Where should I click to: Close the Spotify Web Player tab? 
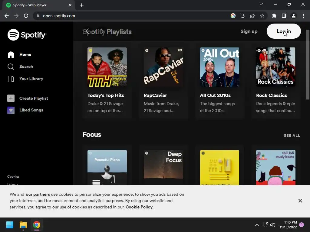pos(70,5)
